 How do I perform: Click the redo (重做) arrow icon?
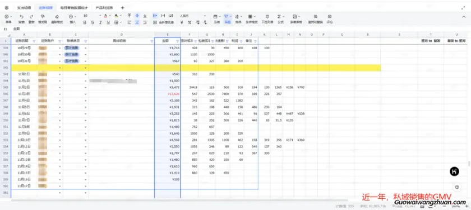click(31, 17)
